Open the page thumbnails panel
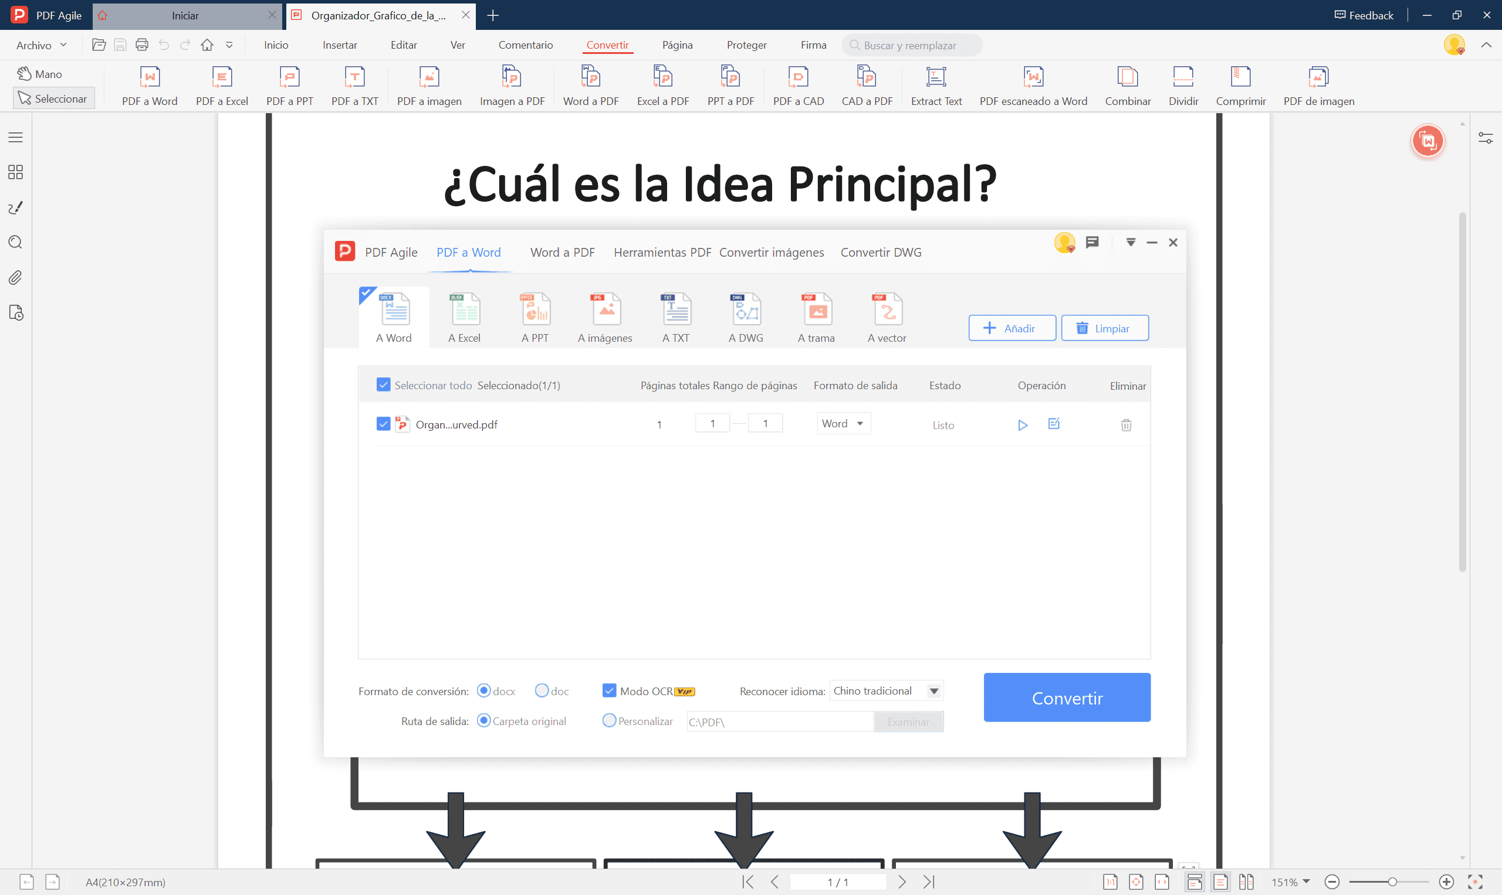The width and height of the screenshot is (1502, 895). tap(15, 172)
